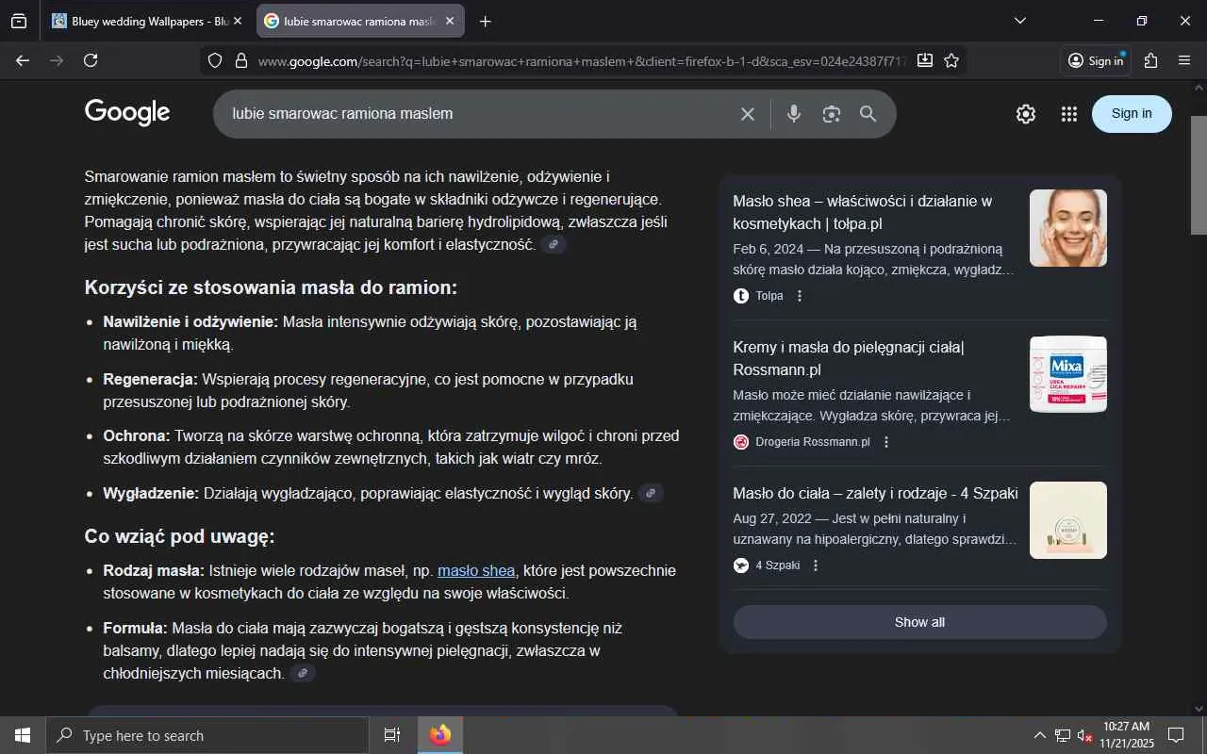Click the Tołpa site favicon
1207x754 pixels.
point(741,296)
